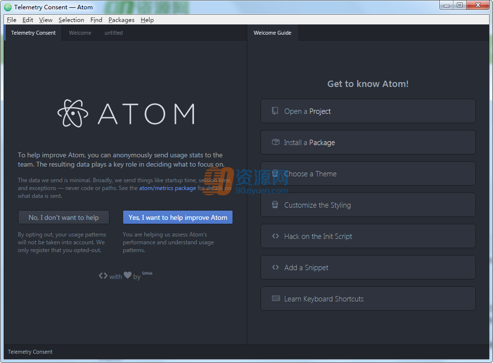
Task: Click the paint bucket icon beside Customize the Styling
Action: tap(275, 205)
